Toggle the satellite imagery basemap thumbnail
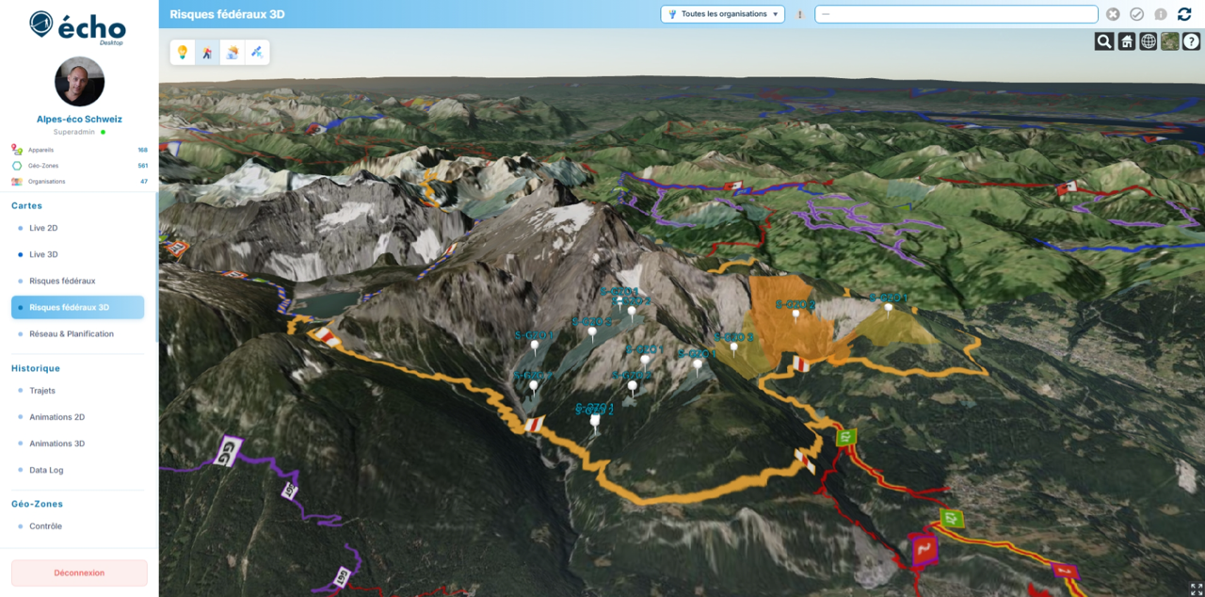 tap(1169, 41)
